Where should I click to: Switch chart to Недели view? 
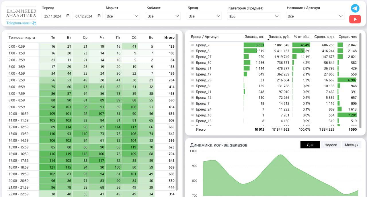(x=331, y=145)
